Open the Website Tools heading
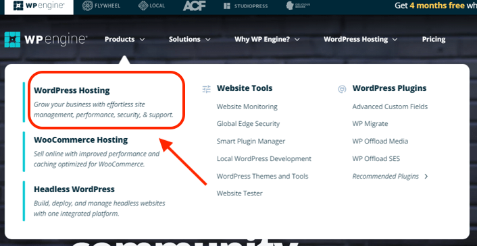The width and height of the screenshot is (477, 246). [245, 88]
